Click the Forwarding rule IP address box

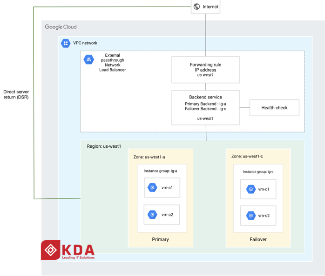pos(205,70)
